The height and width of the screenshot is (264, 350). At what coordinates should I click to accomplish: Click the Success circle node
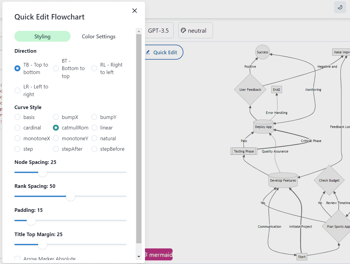[x=262, y=52]
